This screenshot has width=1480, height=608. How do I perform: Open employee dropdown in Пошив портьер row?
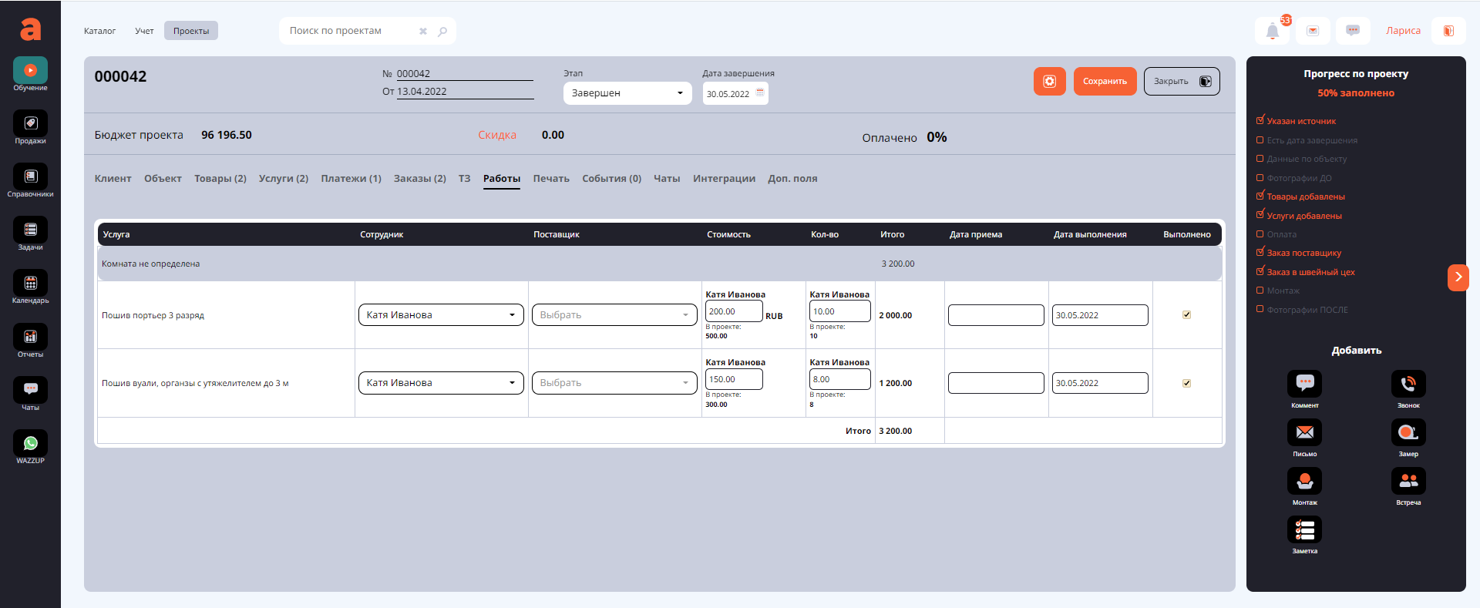point(440,315)
